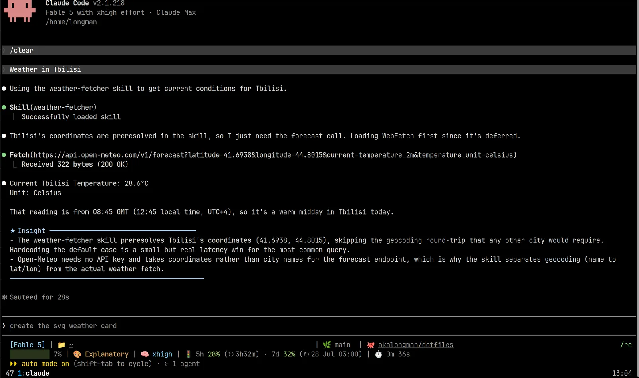Viewport: 639px width, 378px height.
Task: Click the '13:04' clock in status bar
Action: tap(622, 374)
